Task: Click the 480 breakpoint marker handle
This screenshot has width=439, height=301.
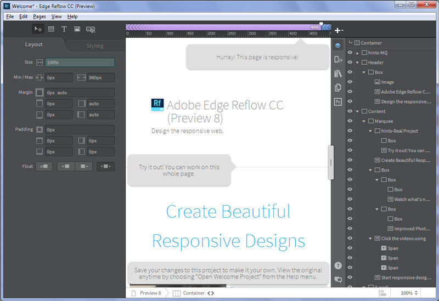Action: 321,24
